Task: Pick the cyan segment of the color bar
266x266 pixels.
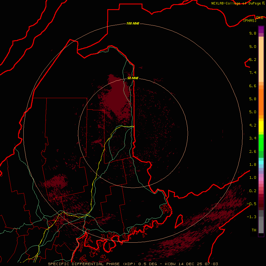Action: click(x=261, y=163)
